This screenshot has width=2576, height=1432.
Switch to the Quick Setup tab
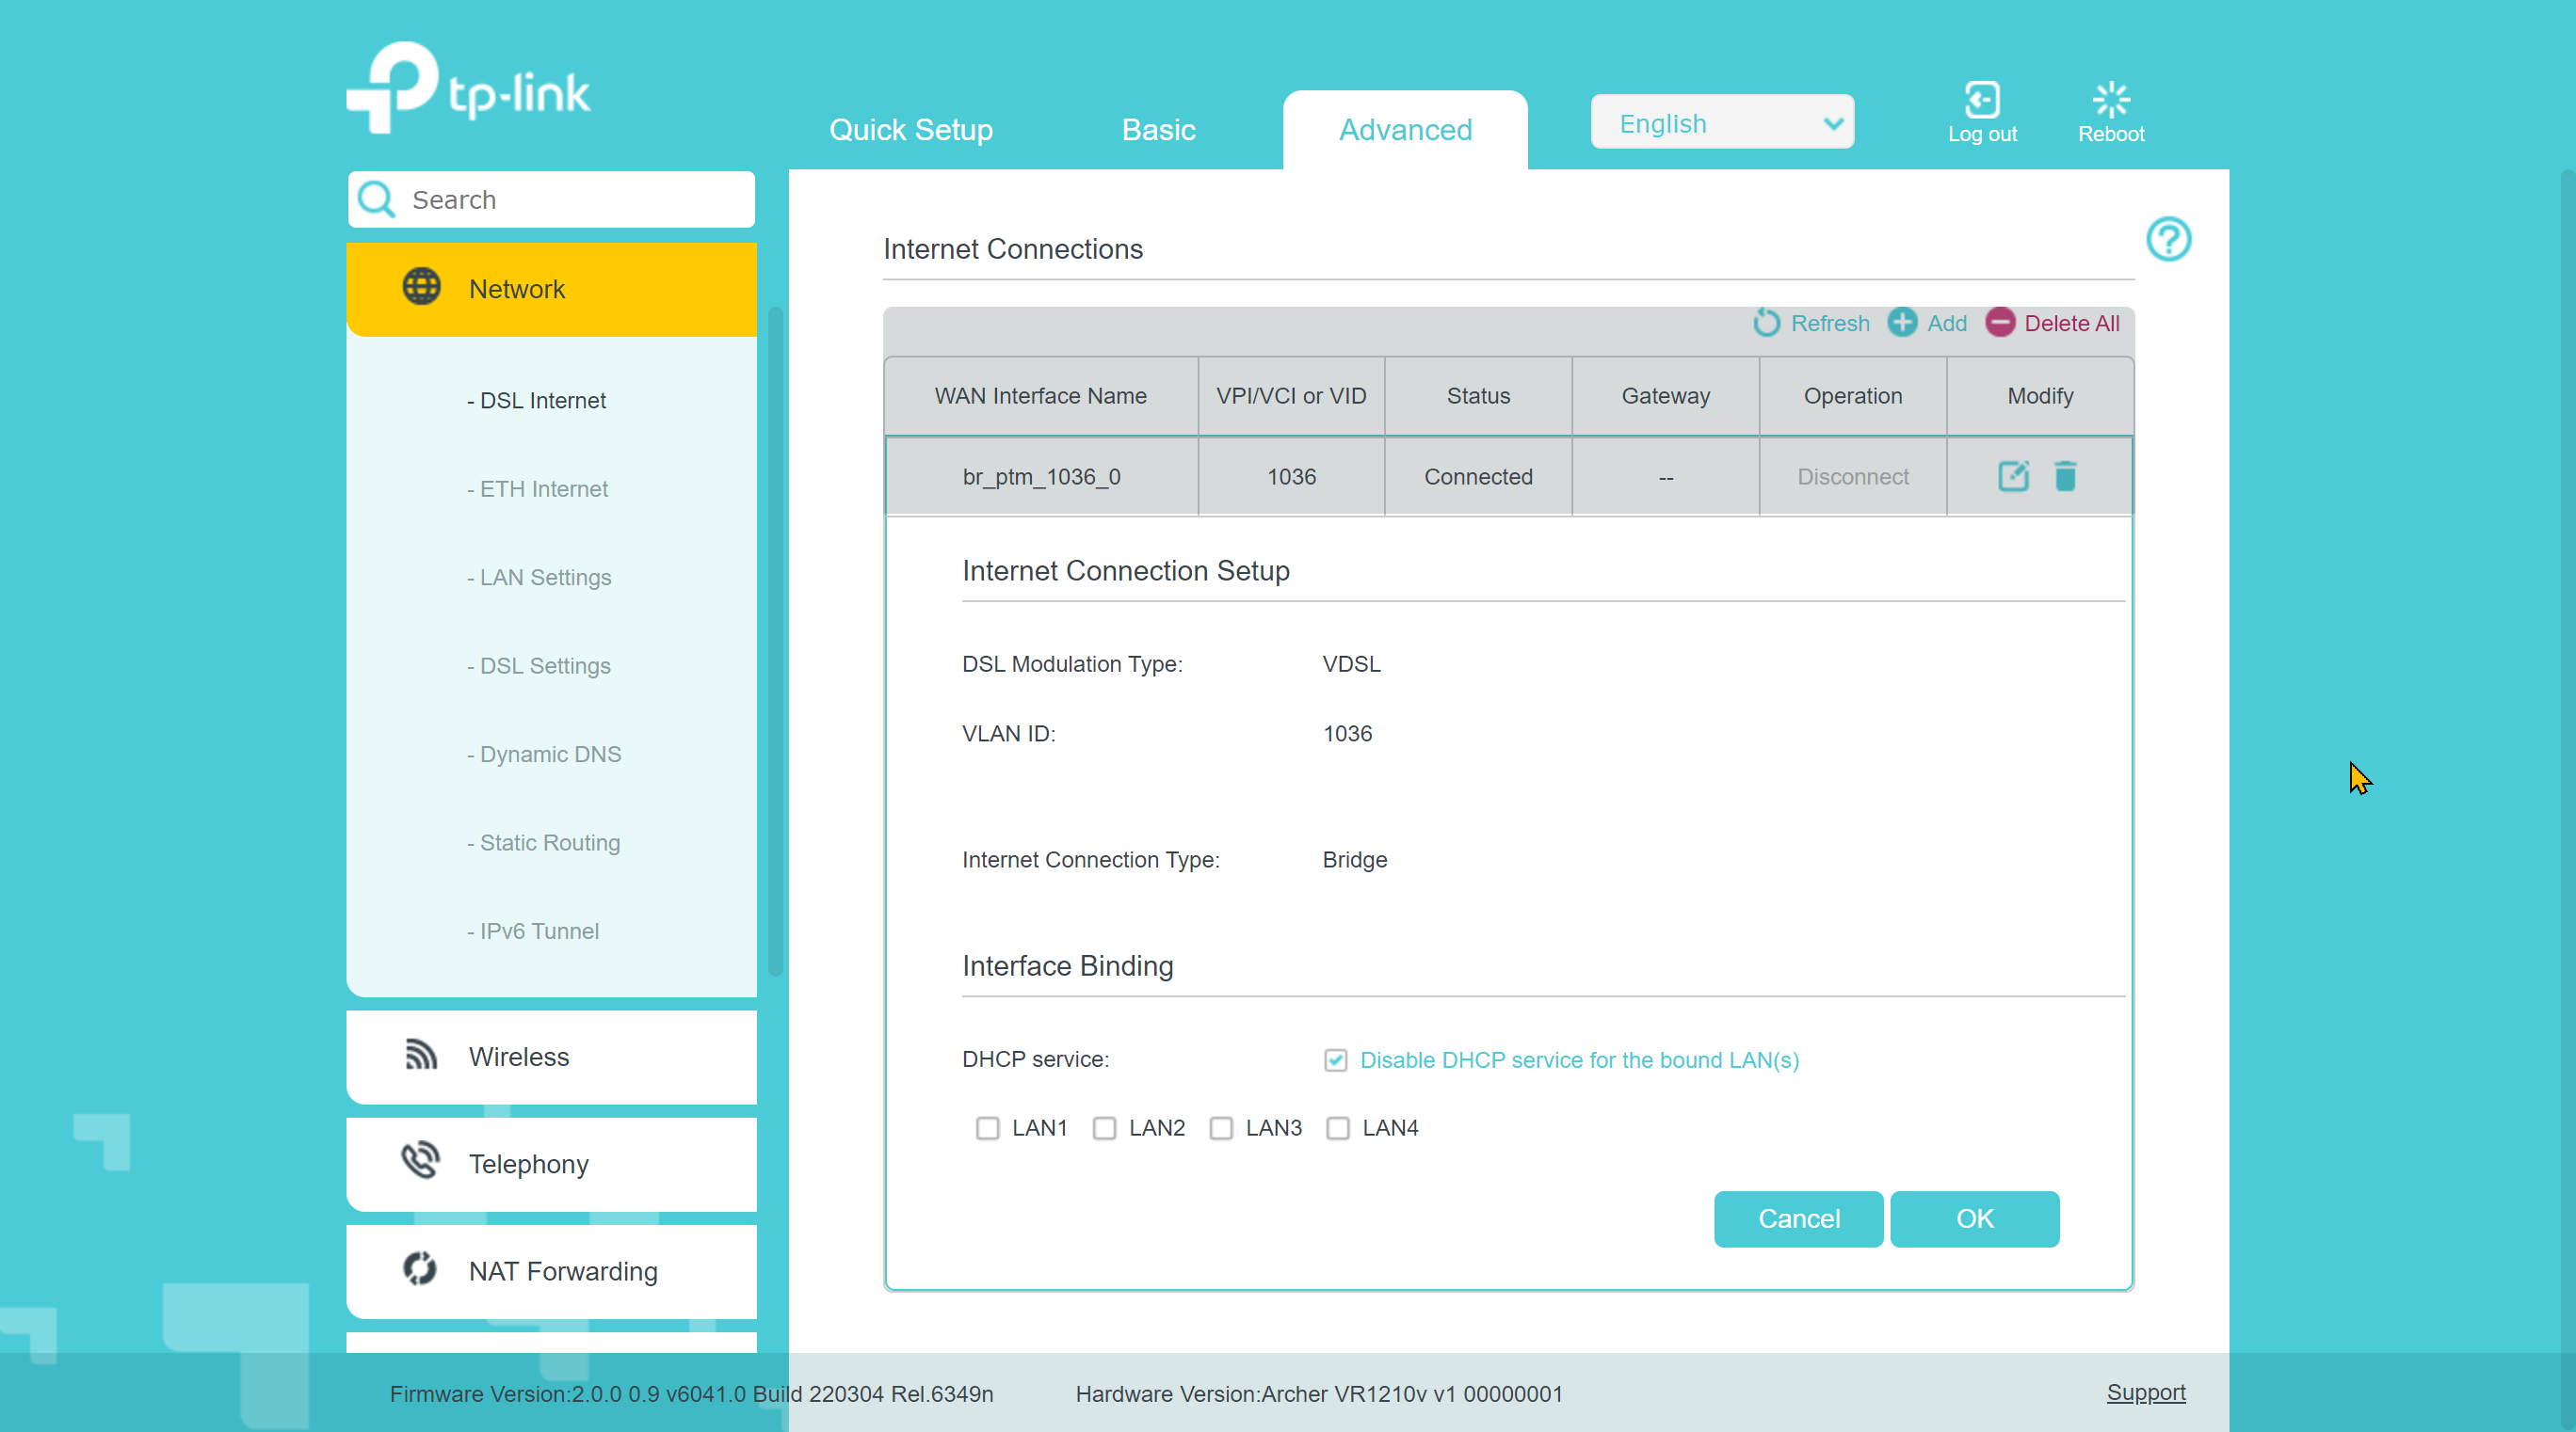click(910, 130)
